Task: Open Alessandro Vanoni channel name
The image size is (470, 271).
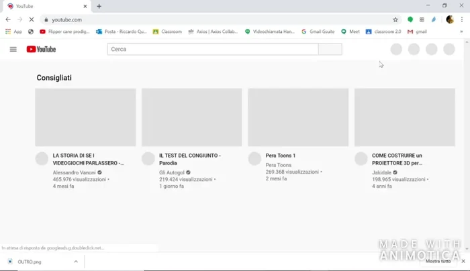Action: coord(74,172)
